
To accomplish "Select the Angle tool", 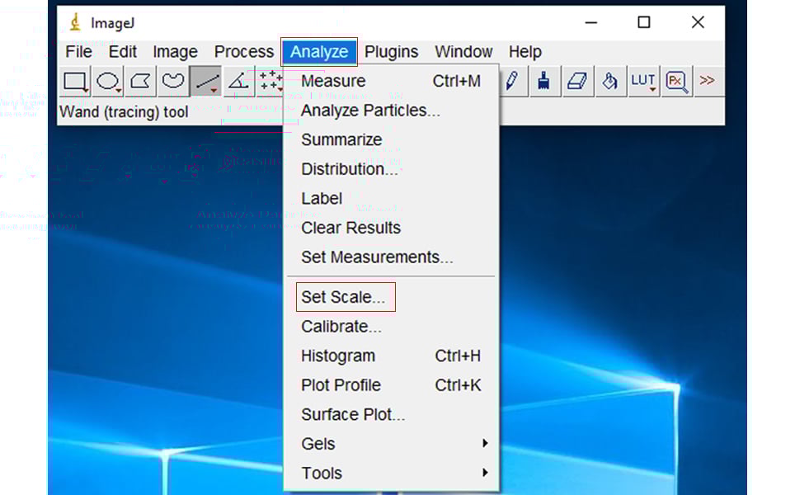I will (x=238, y=81).
